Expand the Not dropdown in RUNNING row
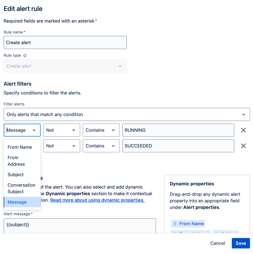The width and height of the screenshot is (253, 254). (62, 130)
